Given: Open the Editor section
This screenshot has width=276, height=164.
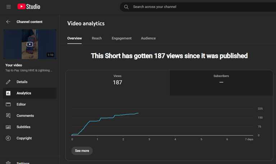Looking at the screenshot, I should click(30, 104).
